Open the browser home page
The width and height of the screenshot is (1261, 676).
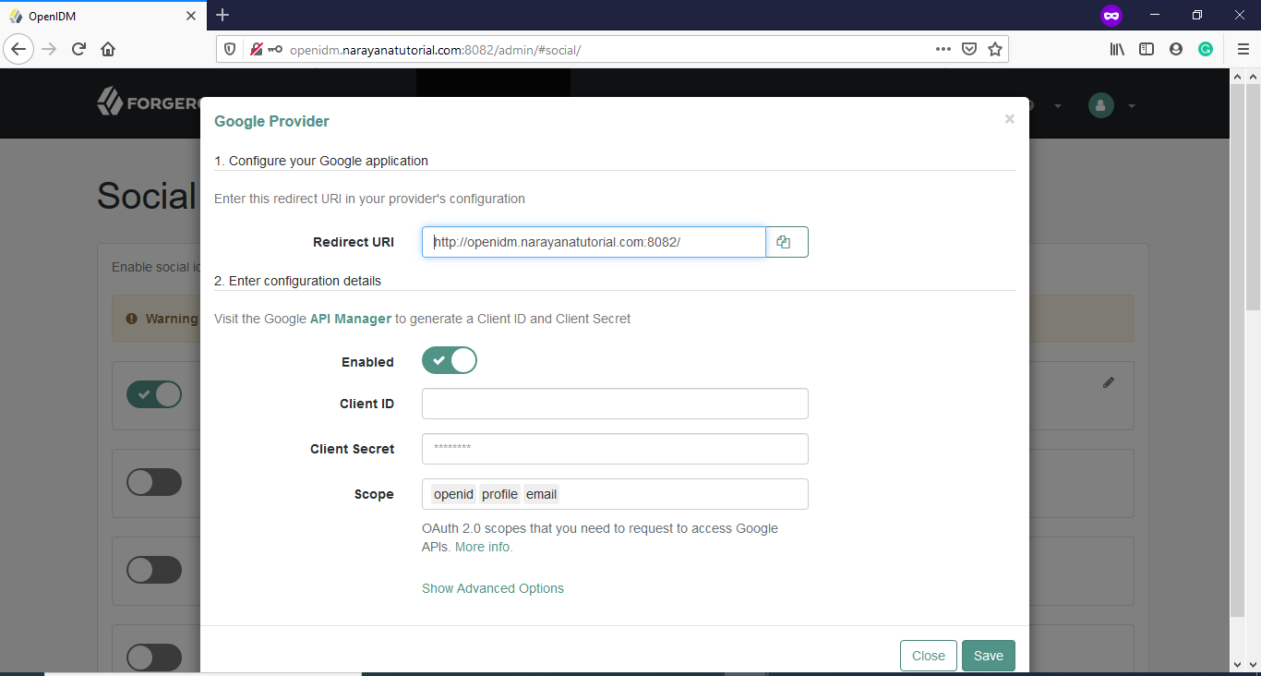coord(108,49)
